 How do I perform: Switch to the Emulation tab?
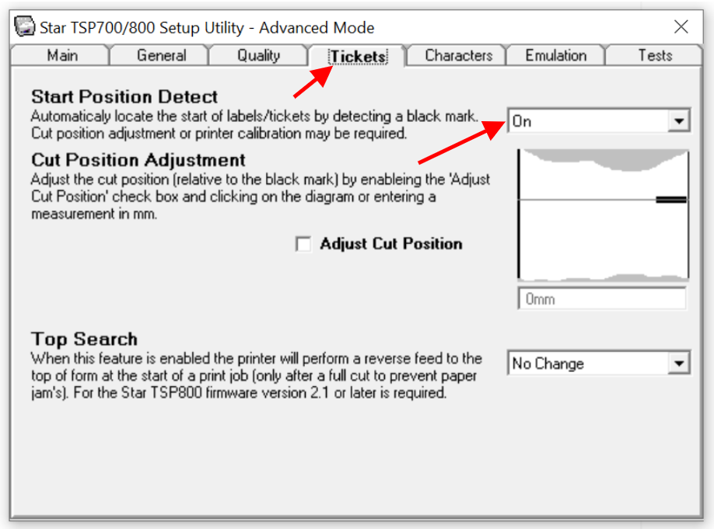[x=555, y=55]
